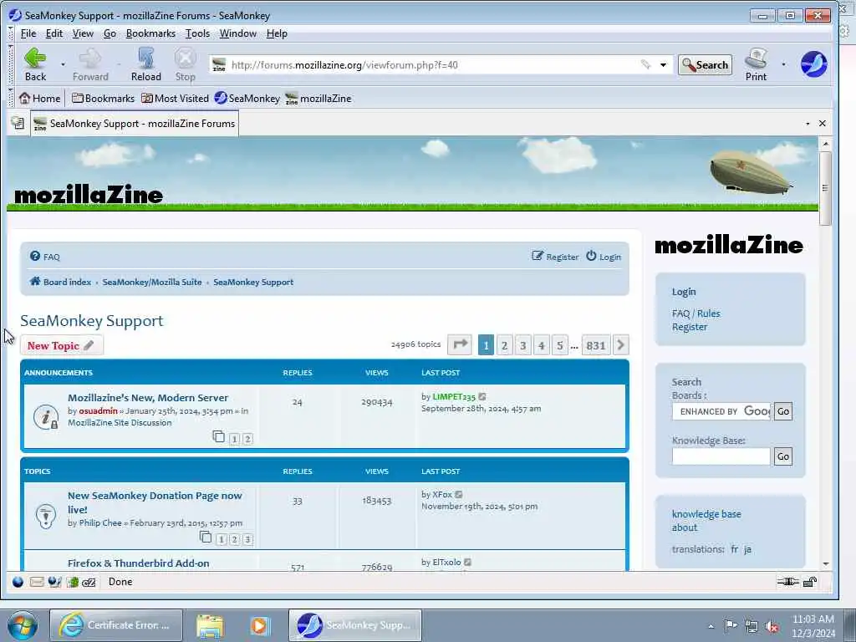Open the Home bookmark
Image resolution: width=856 pixels, height=642 pixels.
[40, 99]
